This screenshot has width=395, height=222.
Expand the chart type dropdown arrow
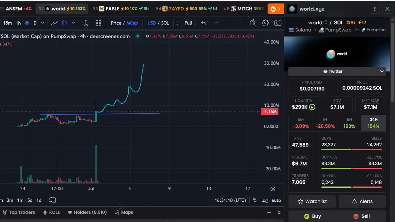coord(73,23)
